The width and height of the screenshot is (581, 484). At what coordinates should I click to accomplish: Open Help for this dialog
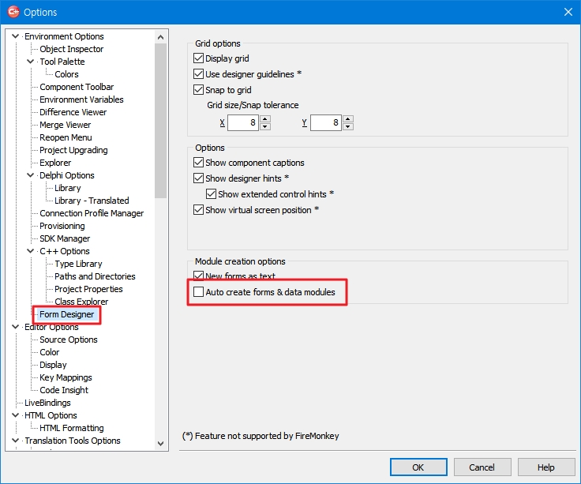(545, 467)
